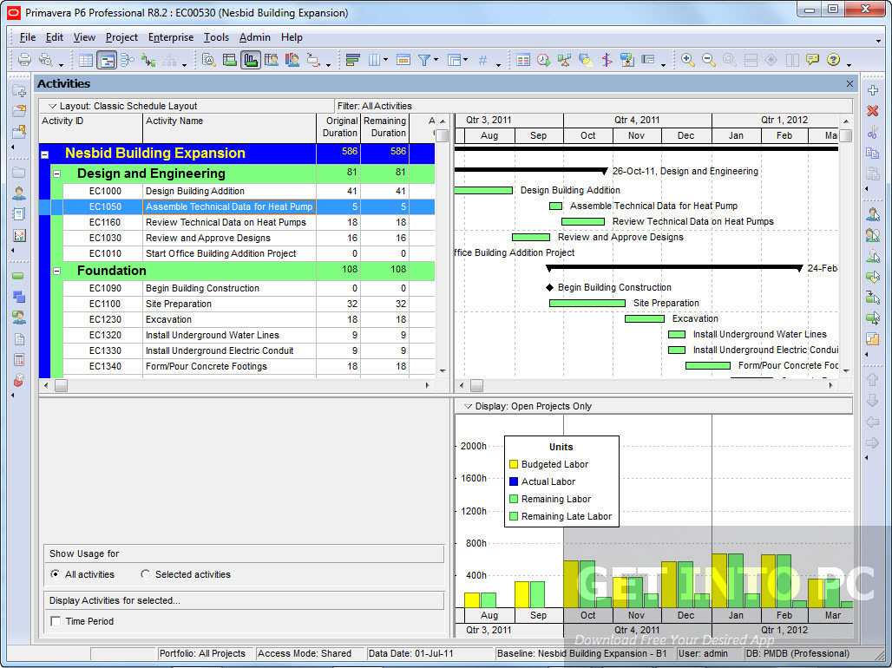Click the Gantt chart vertical scrollbar thumb
892x668 pixels.
(x=846, y=135)
